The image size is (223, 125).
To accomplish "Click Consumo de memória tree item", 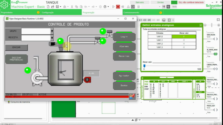I will (20, 102).
